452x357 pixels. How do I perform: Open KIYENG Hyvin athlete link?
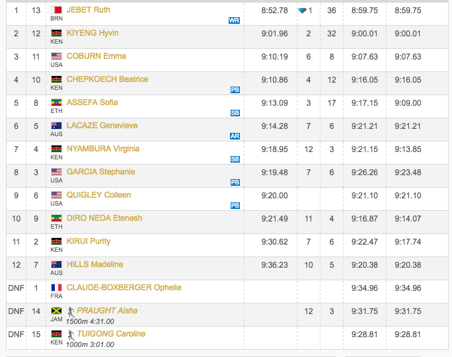(x=93, y=33)
